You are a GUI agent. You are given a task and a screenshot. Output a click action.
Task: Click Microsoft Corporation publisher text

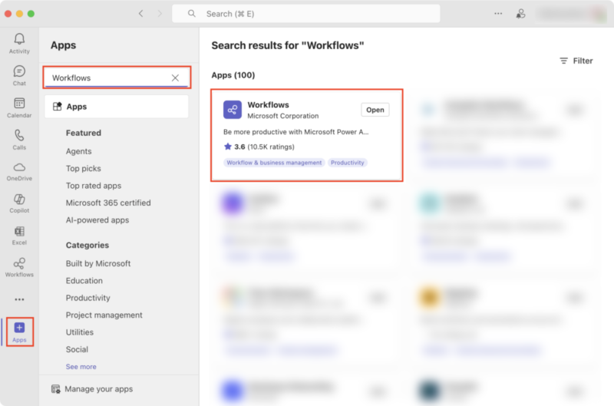(x=283, y=116)
